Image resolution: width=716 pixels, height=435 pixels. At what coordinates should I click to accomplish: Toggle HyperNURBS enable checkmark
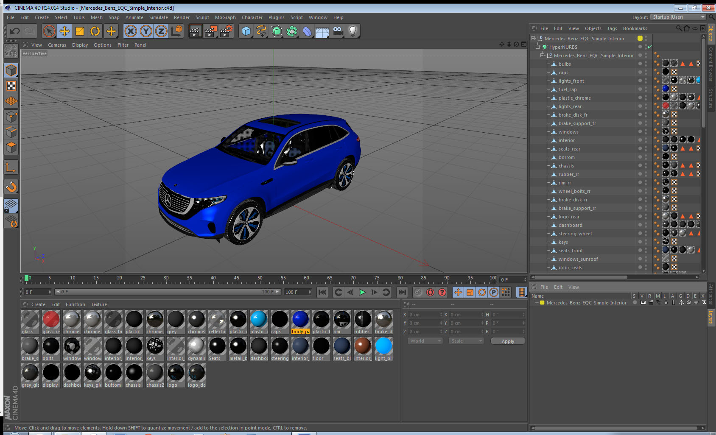[x=650, y=47]
